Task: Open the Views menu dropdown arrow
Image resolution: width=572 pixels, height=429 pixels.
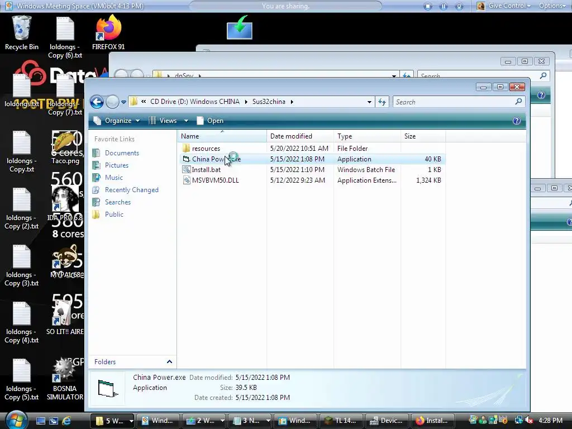Action: (x=186, y=121)
